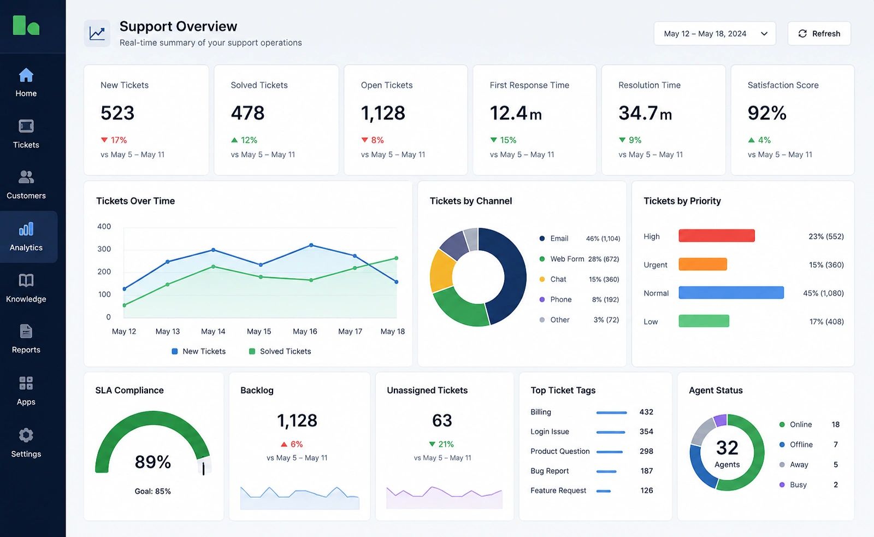Screen dimensions: 874x537
Task: Click green down arrow under Unassigned Tickets
Action: [x=432, y=444]
